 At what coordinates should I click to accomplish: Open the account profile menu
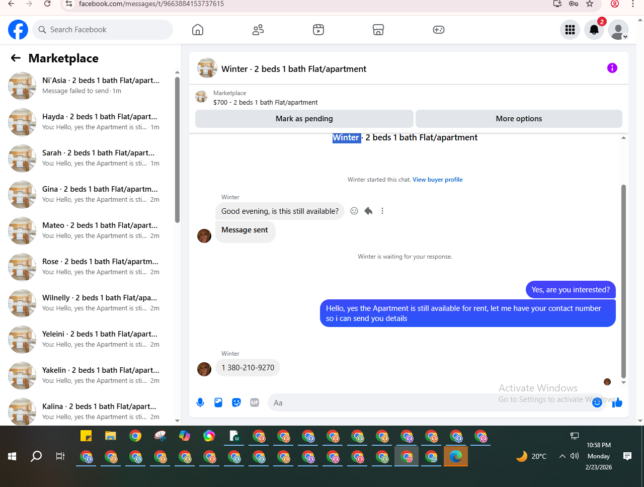point(618,30)
